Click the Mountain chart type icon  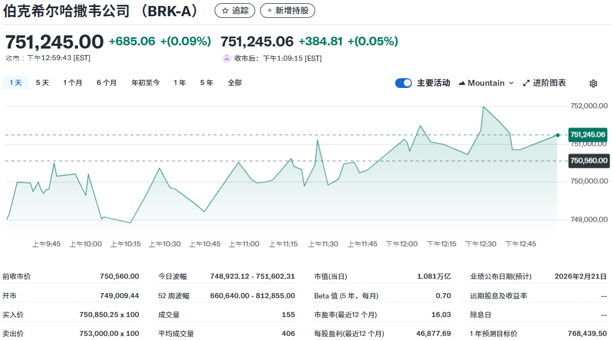462,83
